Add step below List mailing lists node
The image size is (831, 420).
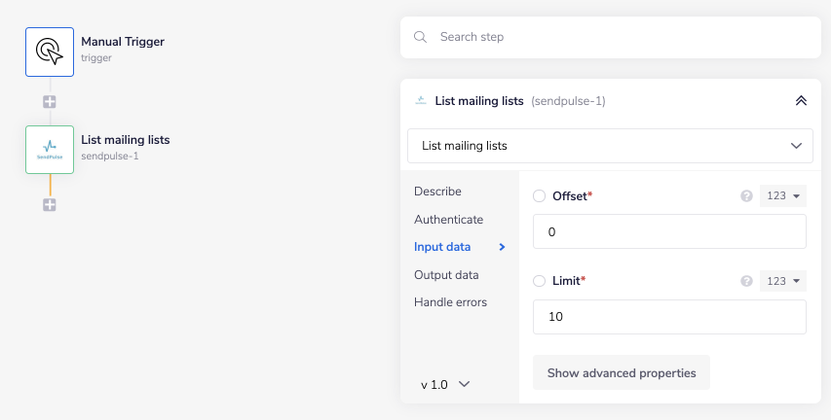[x=50, y=204]
